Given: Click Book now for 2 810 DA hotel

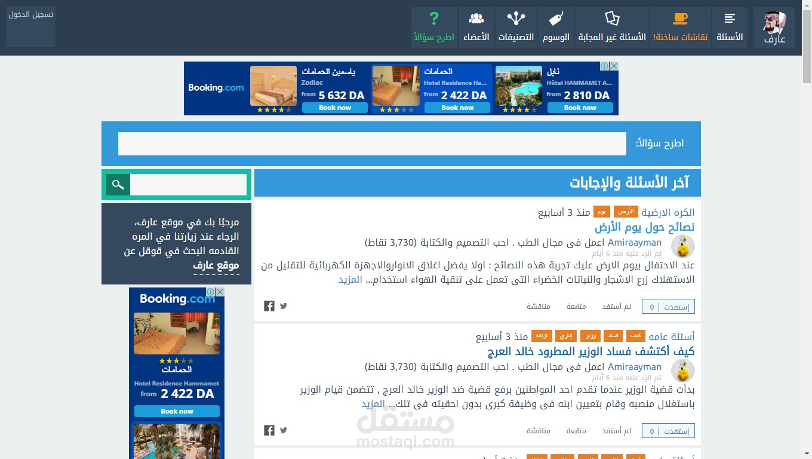Looking at the screenshot, I should point(580,108).
